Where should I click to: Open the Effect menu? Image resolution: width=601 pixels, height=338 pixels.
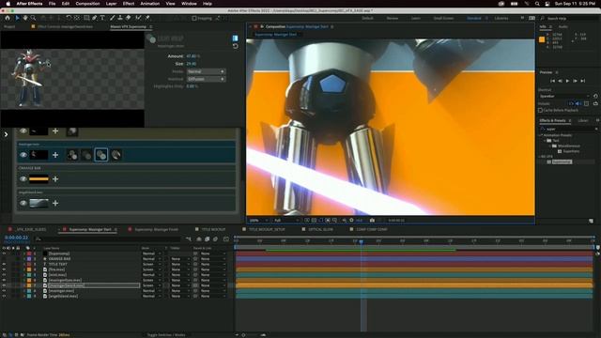coord(129,4)
